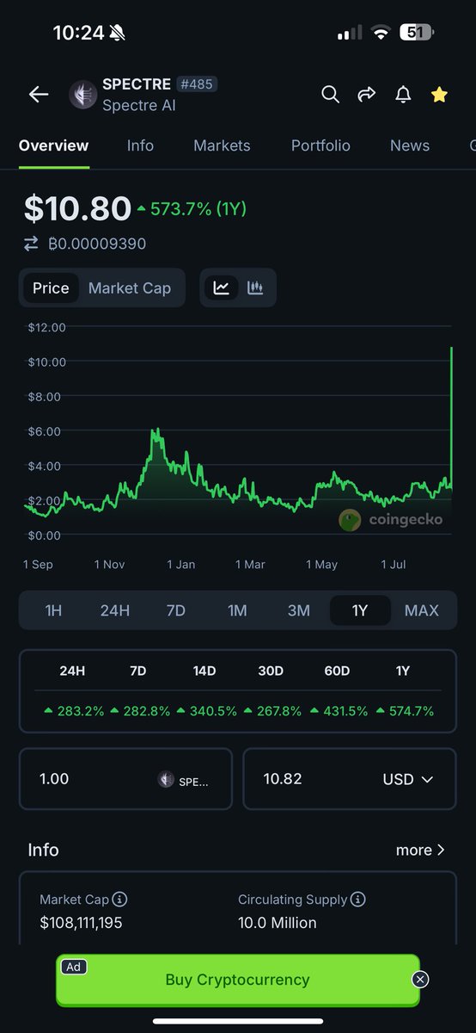476x1033 pixels.
Task: Go back using the left arrow
Action: (39, 95)
